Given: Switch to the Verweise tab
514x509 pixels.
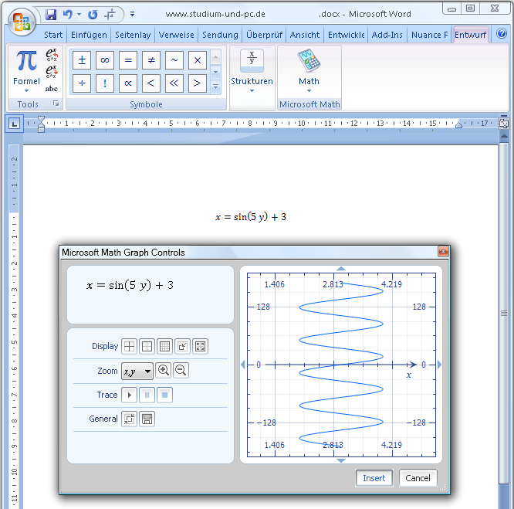Looking at the screenshot, I should pyautogui.click(x=177, y=35).
